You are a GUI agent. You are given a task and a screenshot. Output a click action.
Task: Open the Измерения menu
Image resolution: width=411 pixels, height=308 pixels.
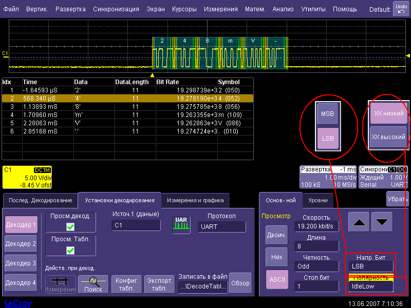(220, 9)
